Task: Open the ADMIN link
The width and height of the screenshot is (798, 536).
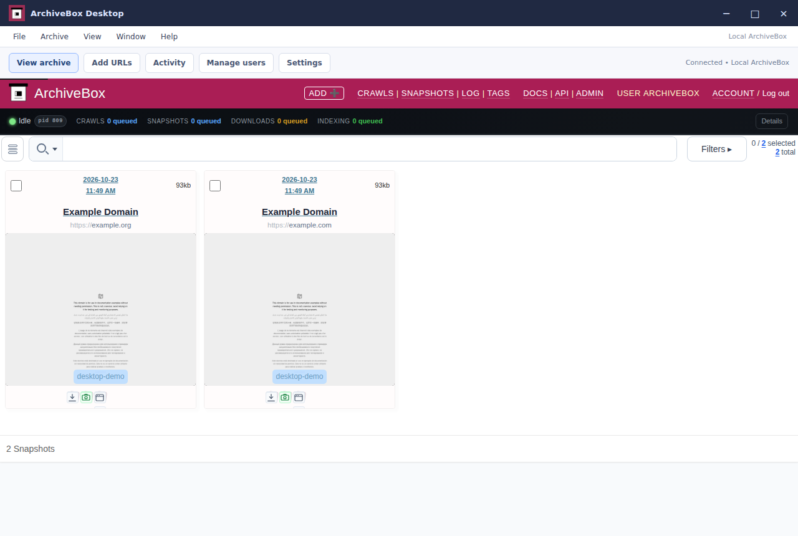Action: 590,93
